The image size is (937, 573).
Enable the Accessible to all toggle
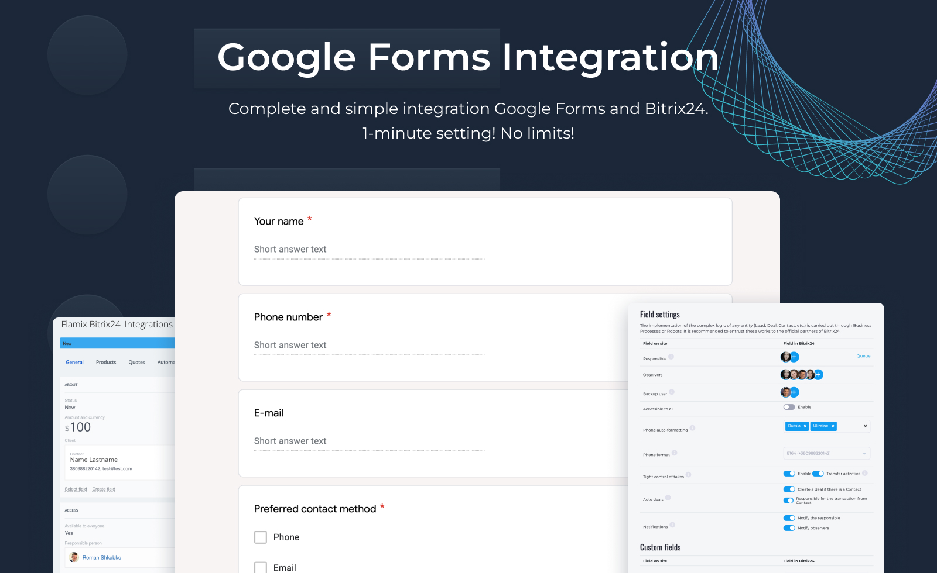click(x=789, y=407)
